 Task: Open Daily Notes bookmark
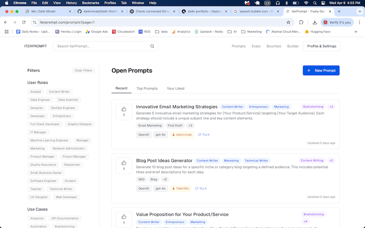(x=33, y=31)
